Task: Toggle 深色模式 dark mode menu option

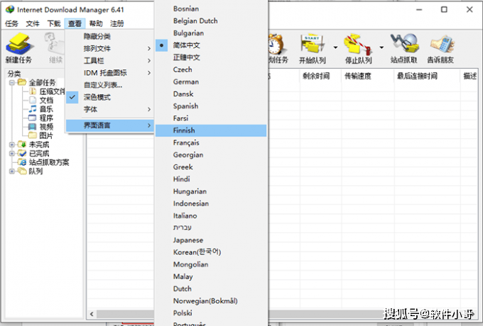Action: 109,97
